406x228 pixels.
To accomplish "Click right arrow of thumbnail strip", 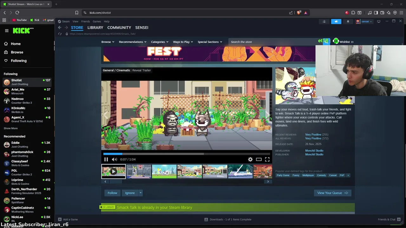I will click(268, 181).
